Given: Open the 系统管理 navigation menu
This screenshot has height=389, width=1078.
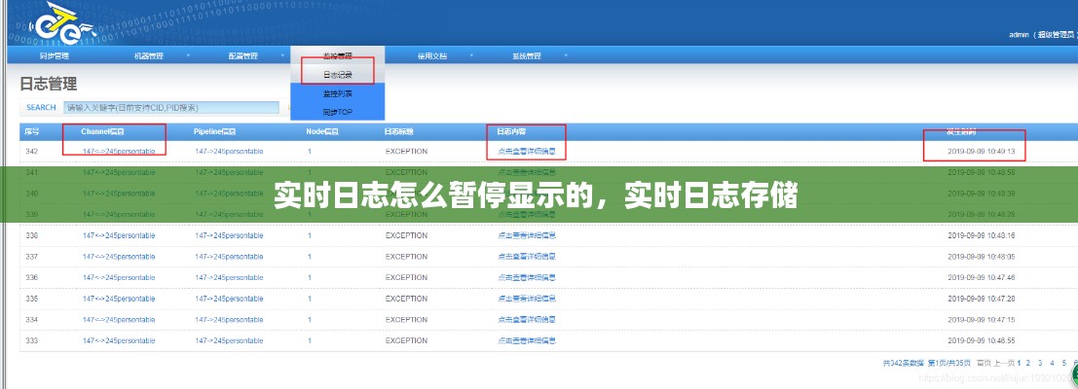Looking at the screenshot, I should pyautogui.click(x=526, y=56).
